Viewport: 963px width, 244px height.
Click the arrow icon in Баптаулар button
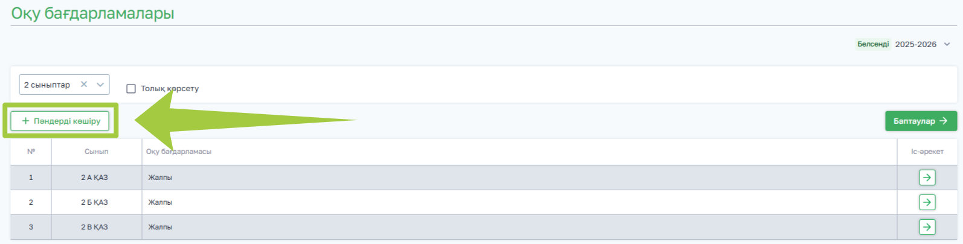click(x=944, y=121)
